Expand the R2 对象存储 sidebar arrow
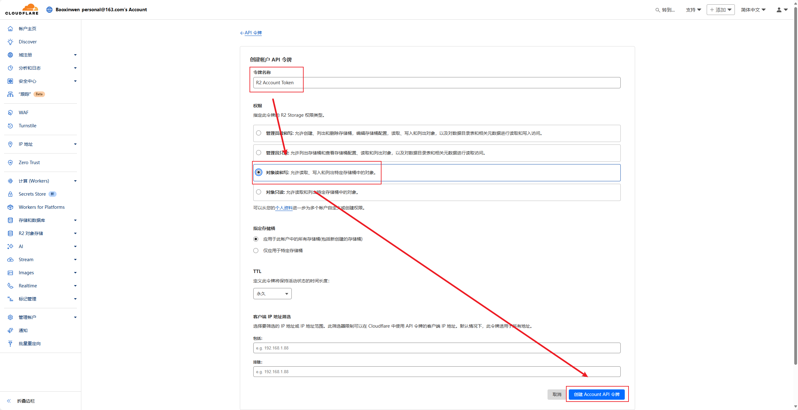This screenshot has width=798, height=410. (x=75, y=233)
